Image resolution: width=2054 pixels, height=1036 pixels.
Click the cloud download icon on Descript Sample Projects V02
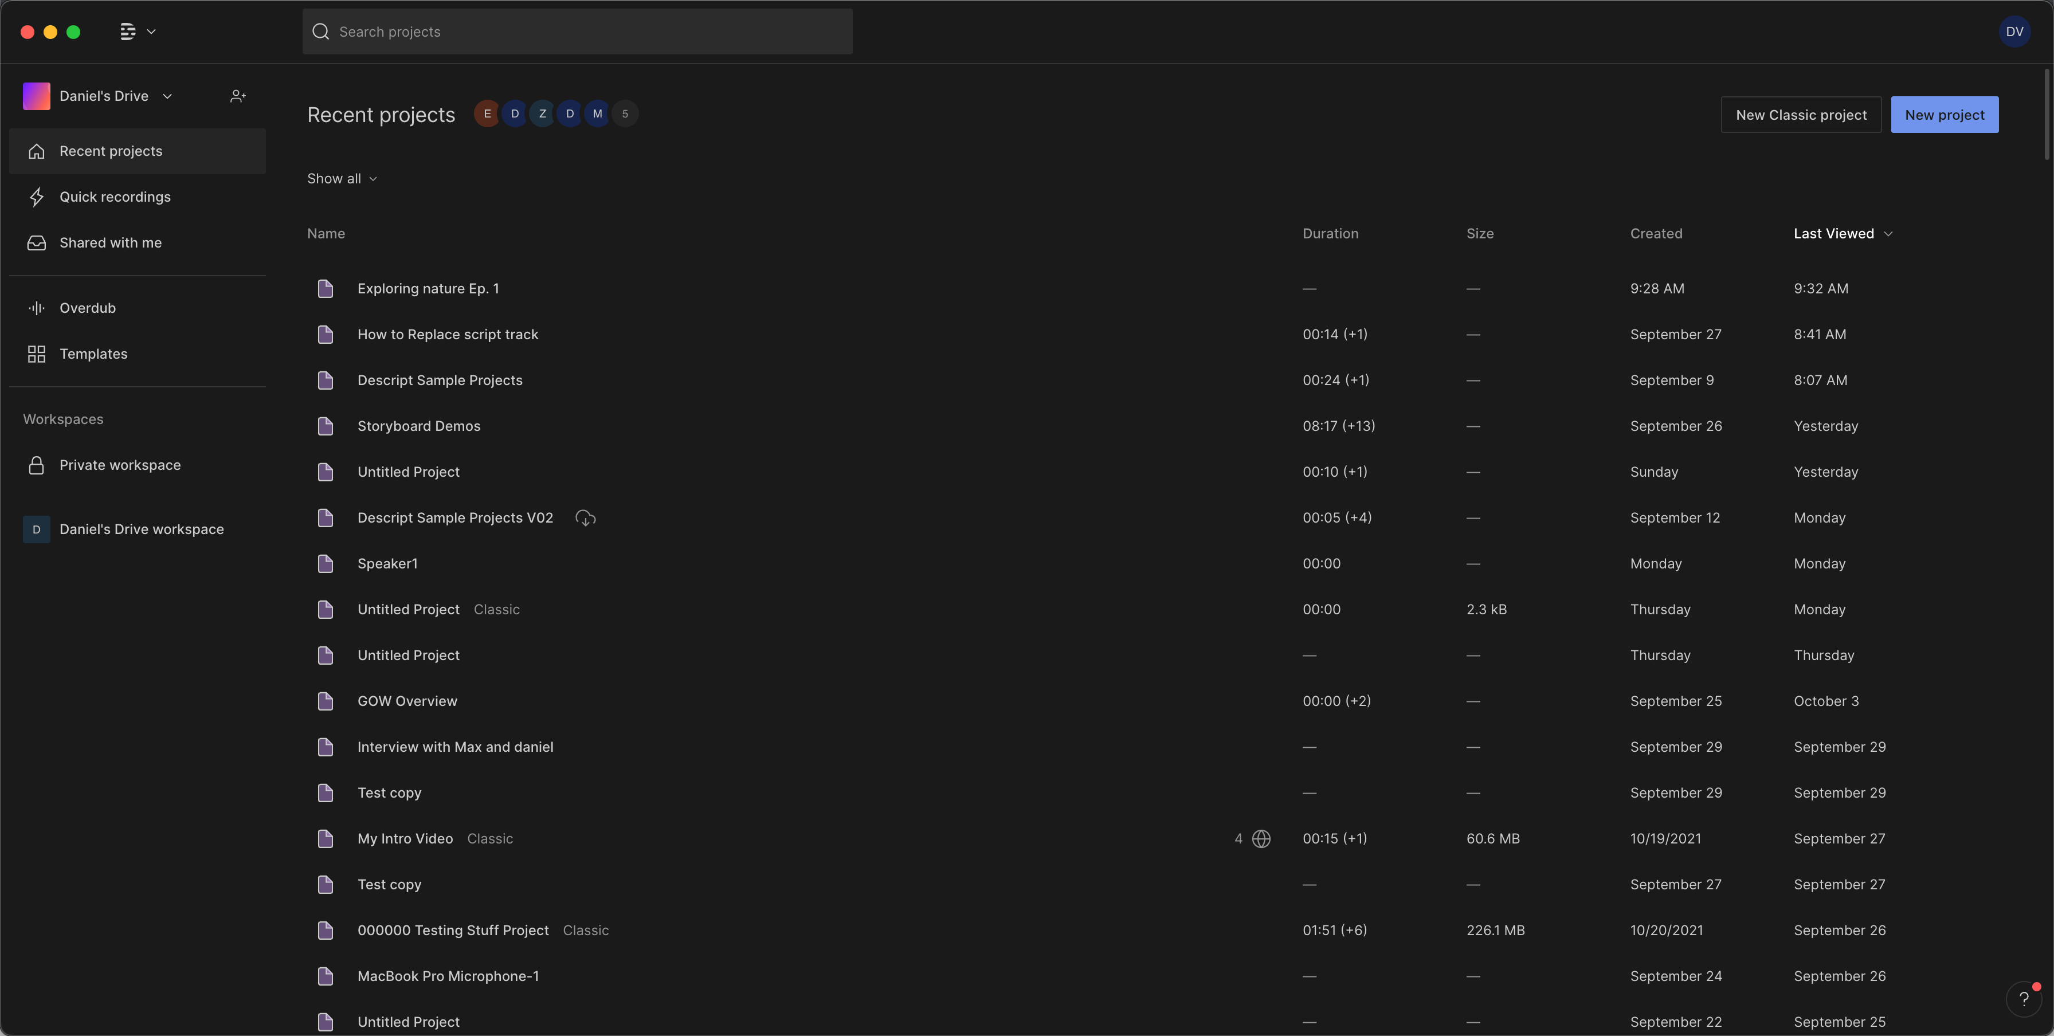[x=585, y=518]
